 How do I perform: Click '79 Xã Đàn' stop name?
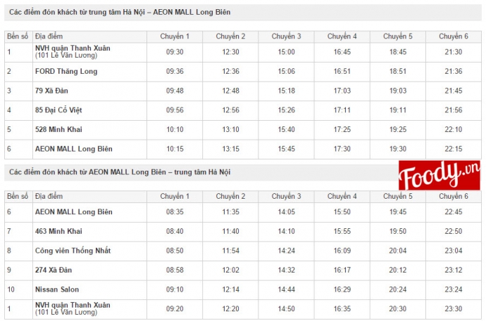51,91
